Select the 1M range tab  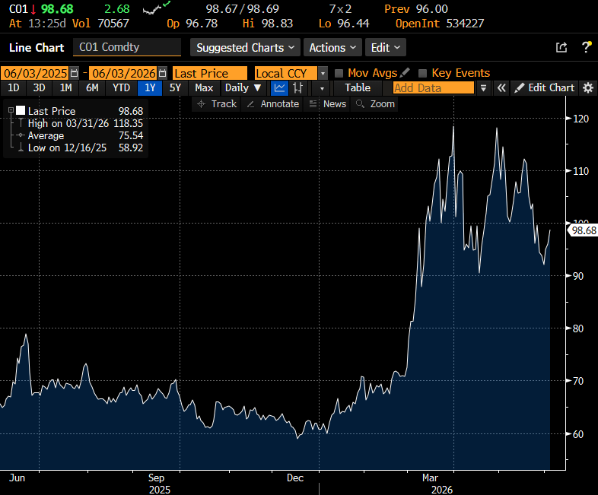coord(65,88)
